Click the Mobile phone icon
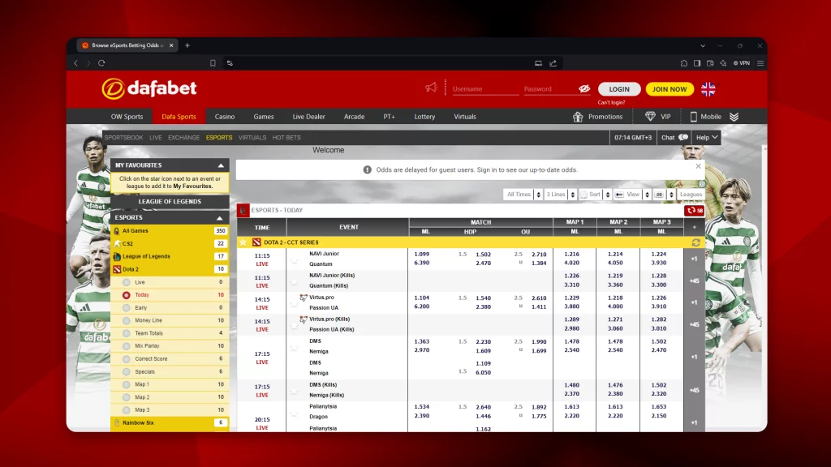The width and height of the screenshot is (831, 467). pyautogui.click(x=693, y=117)
